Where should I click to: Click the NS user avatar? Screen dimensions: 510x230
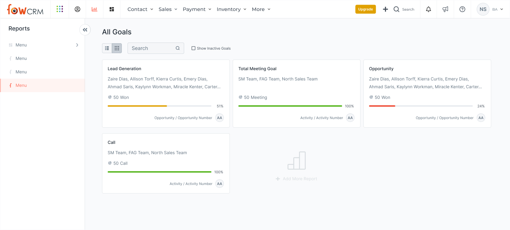coord(483,9)
